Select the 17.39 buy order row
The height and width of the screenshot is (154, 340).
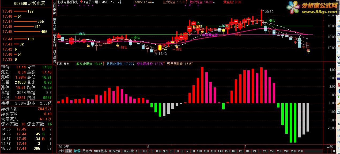26,59
